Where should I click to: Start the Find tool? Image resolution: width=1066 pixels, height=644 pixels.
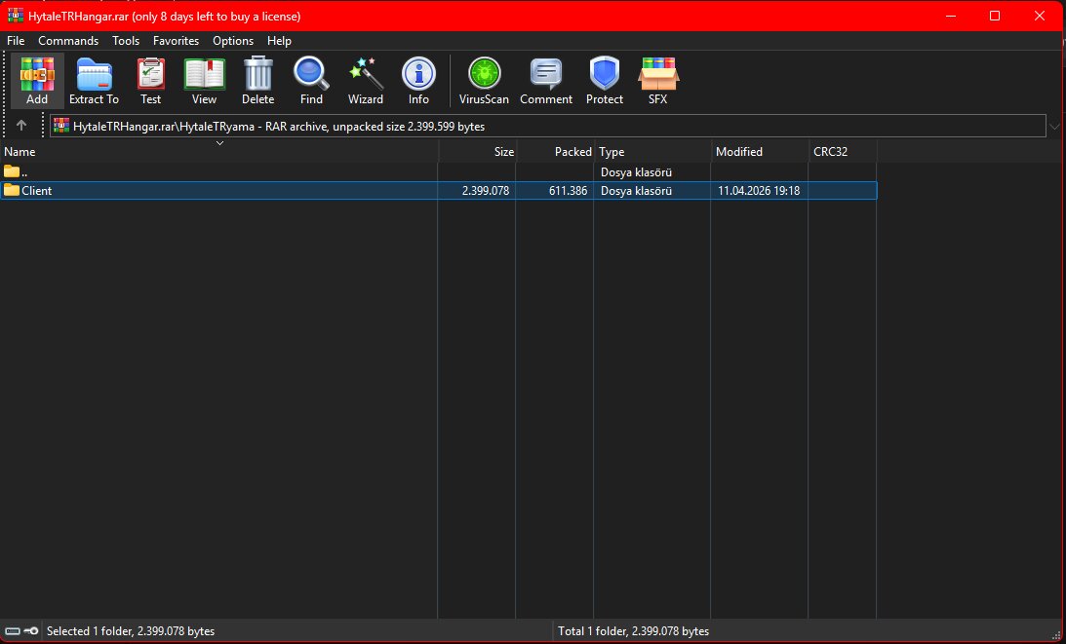click(x=311, y=80)
